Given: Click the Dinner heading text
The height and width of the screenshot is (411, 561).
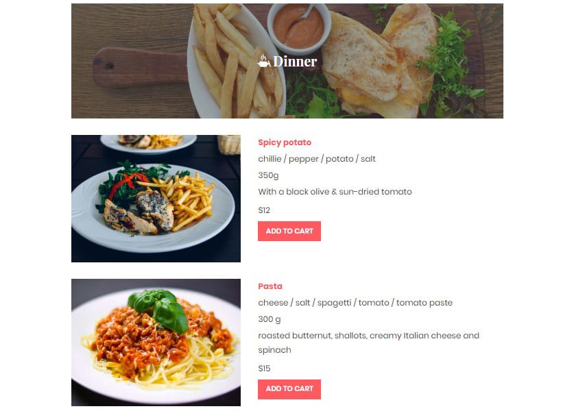Looking at the screenshot, I should (295, 62).
